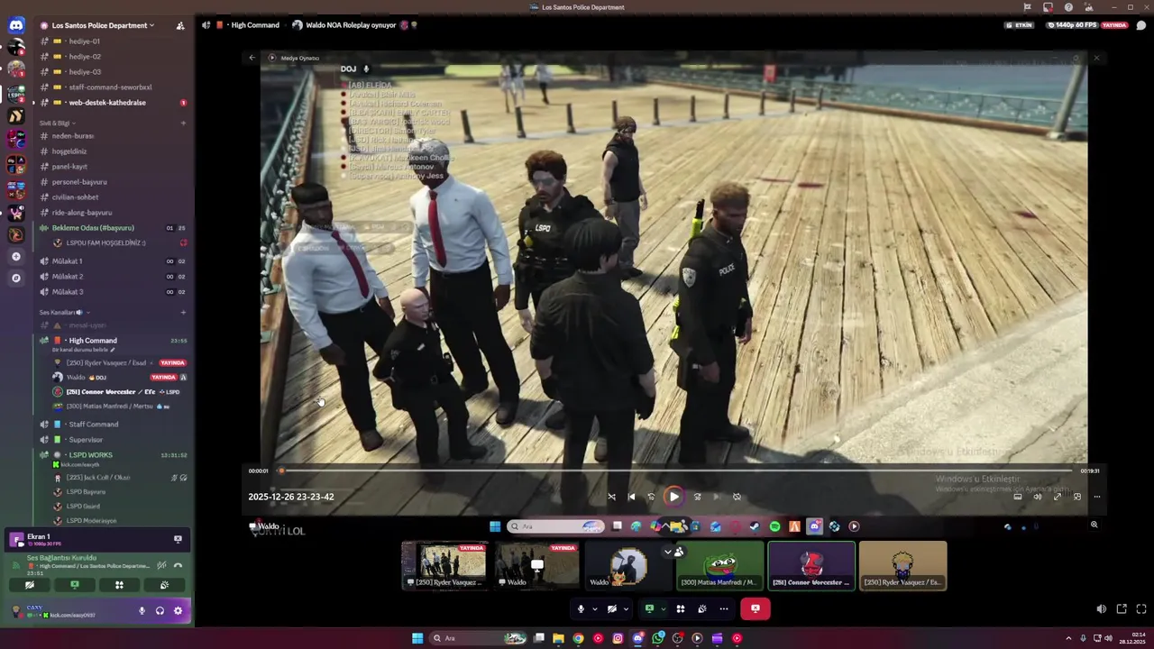Toggle camera button in voice connection panel

[x=30, y=585]
